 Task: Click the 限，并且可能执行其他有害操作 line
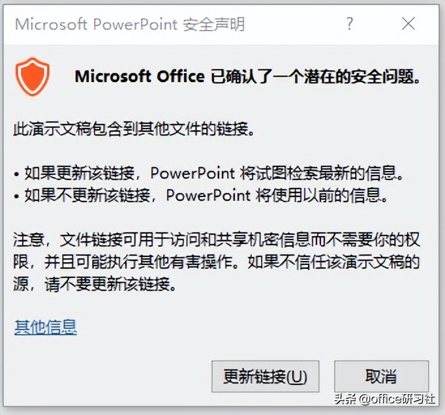[216, 262]
